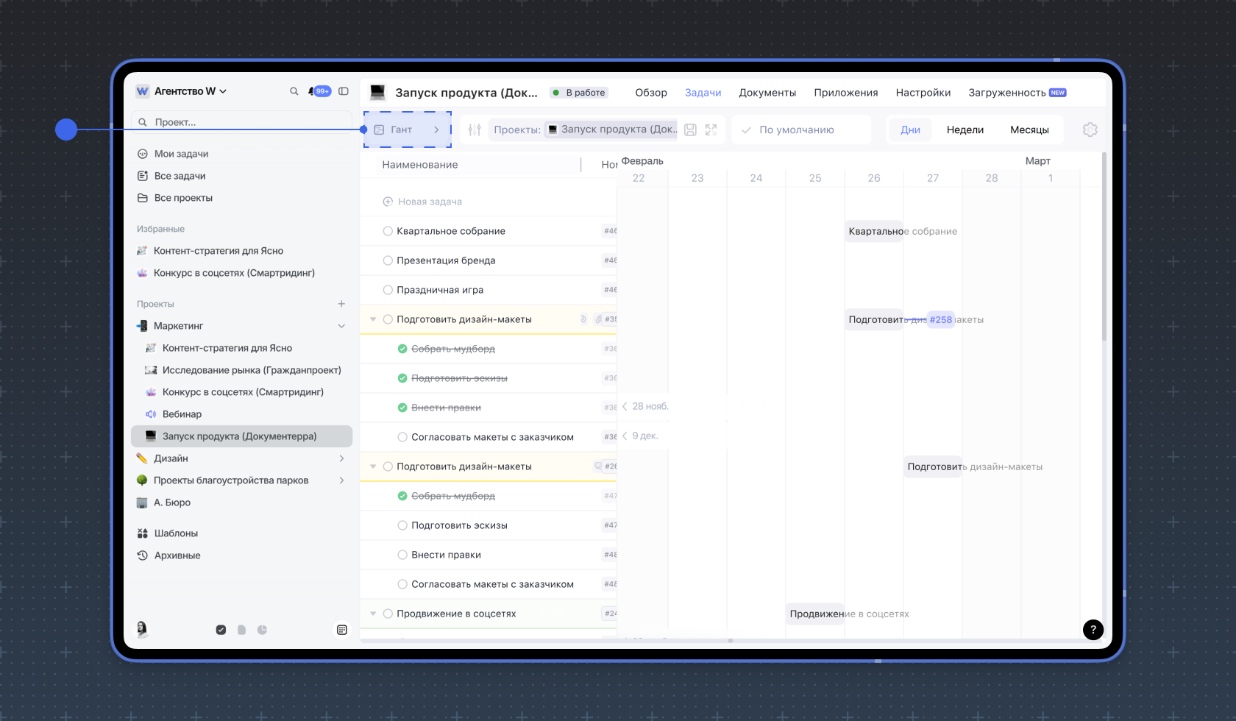Click the help question mark button
This screenshot has height=721, width=1236.
(x=1093, y=629)
